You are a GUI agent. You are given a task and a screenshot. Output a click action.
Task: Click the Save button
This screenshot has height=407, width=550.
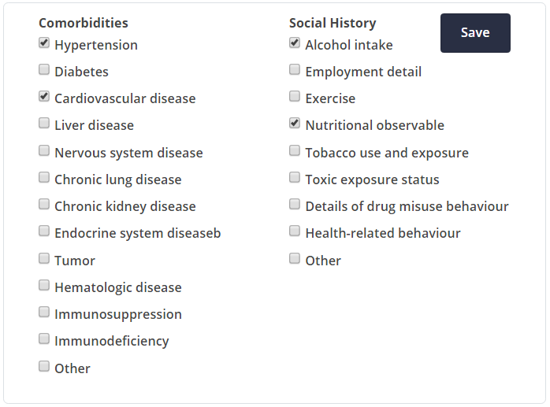475,33
